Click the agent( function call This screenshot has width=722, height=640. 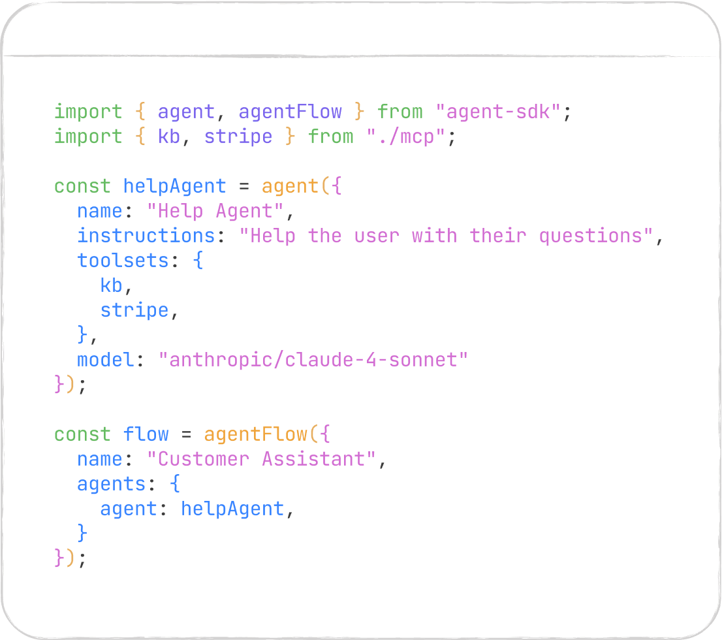click(x=296, y=187)
